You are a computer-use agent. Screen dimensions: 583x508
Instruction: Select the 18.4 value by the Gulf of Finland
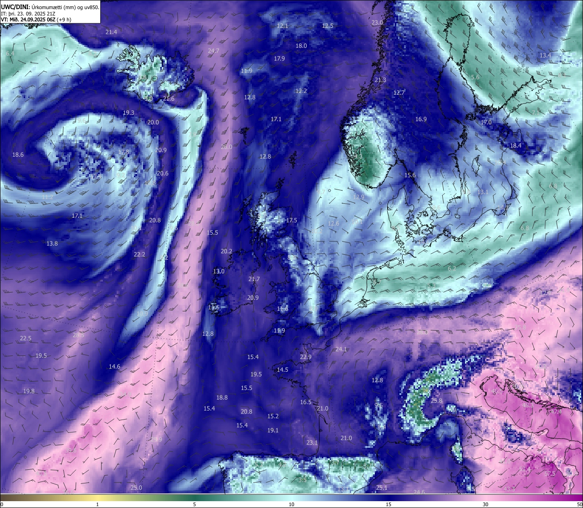pos(516,145)
